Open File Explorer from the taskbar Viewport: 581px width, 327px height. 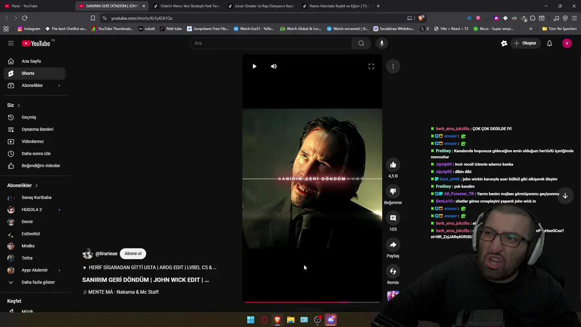point(290,320)
